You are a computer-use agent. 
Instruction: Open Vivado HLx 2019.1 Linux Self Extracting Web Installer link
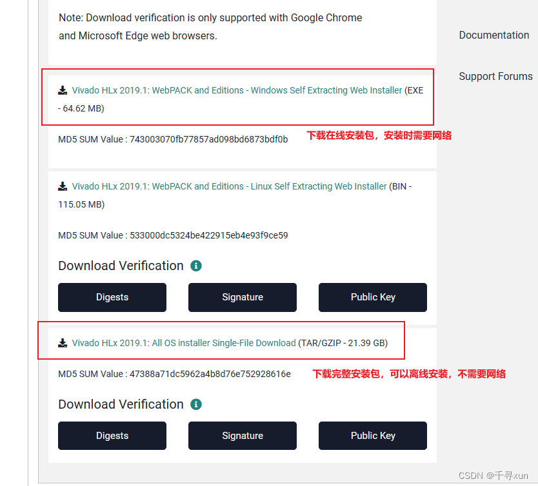229,186
